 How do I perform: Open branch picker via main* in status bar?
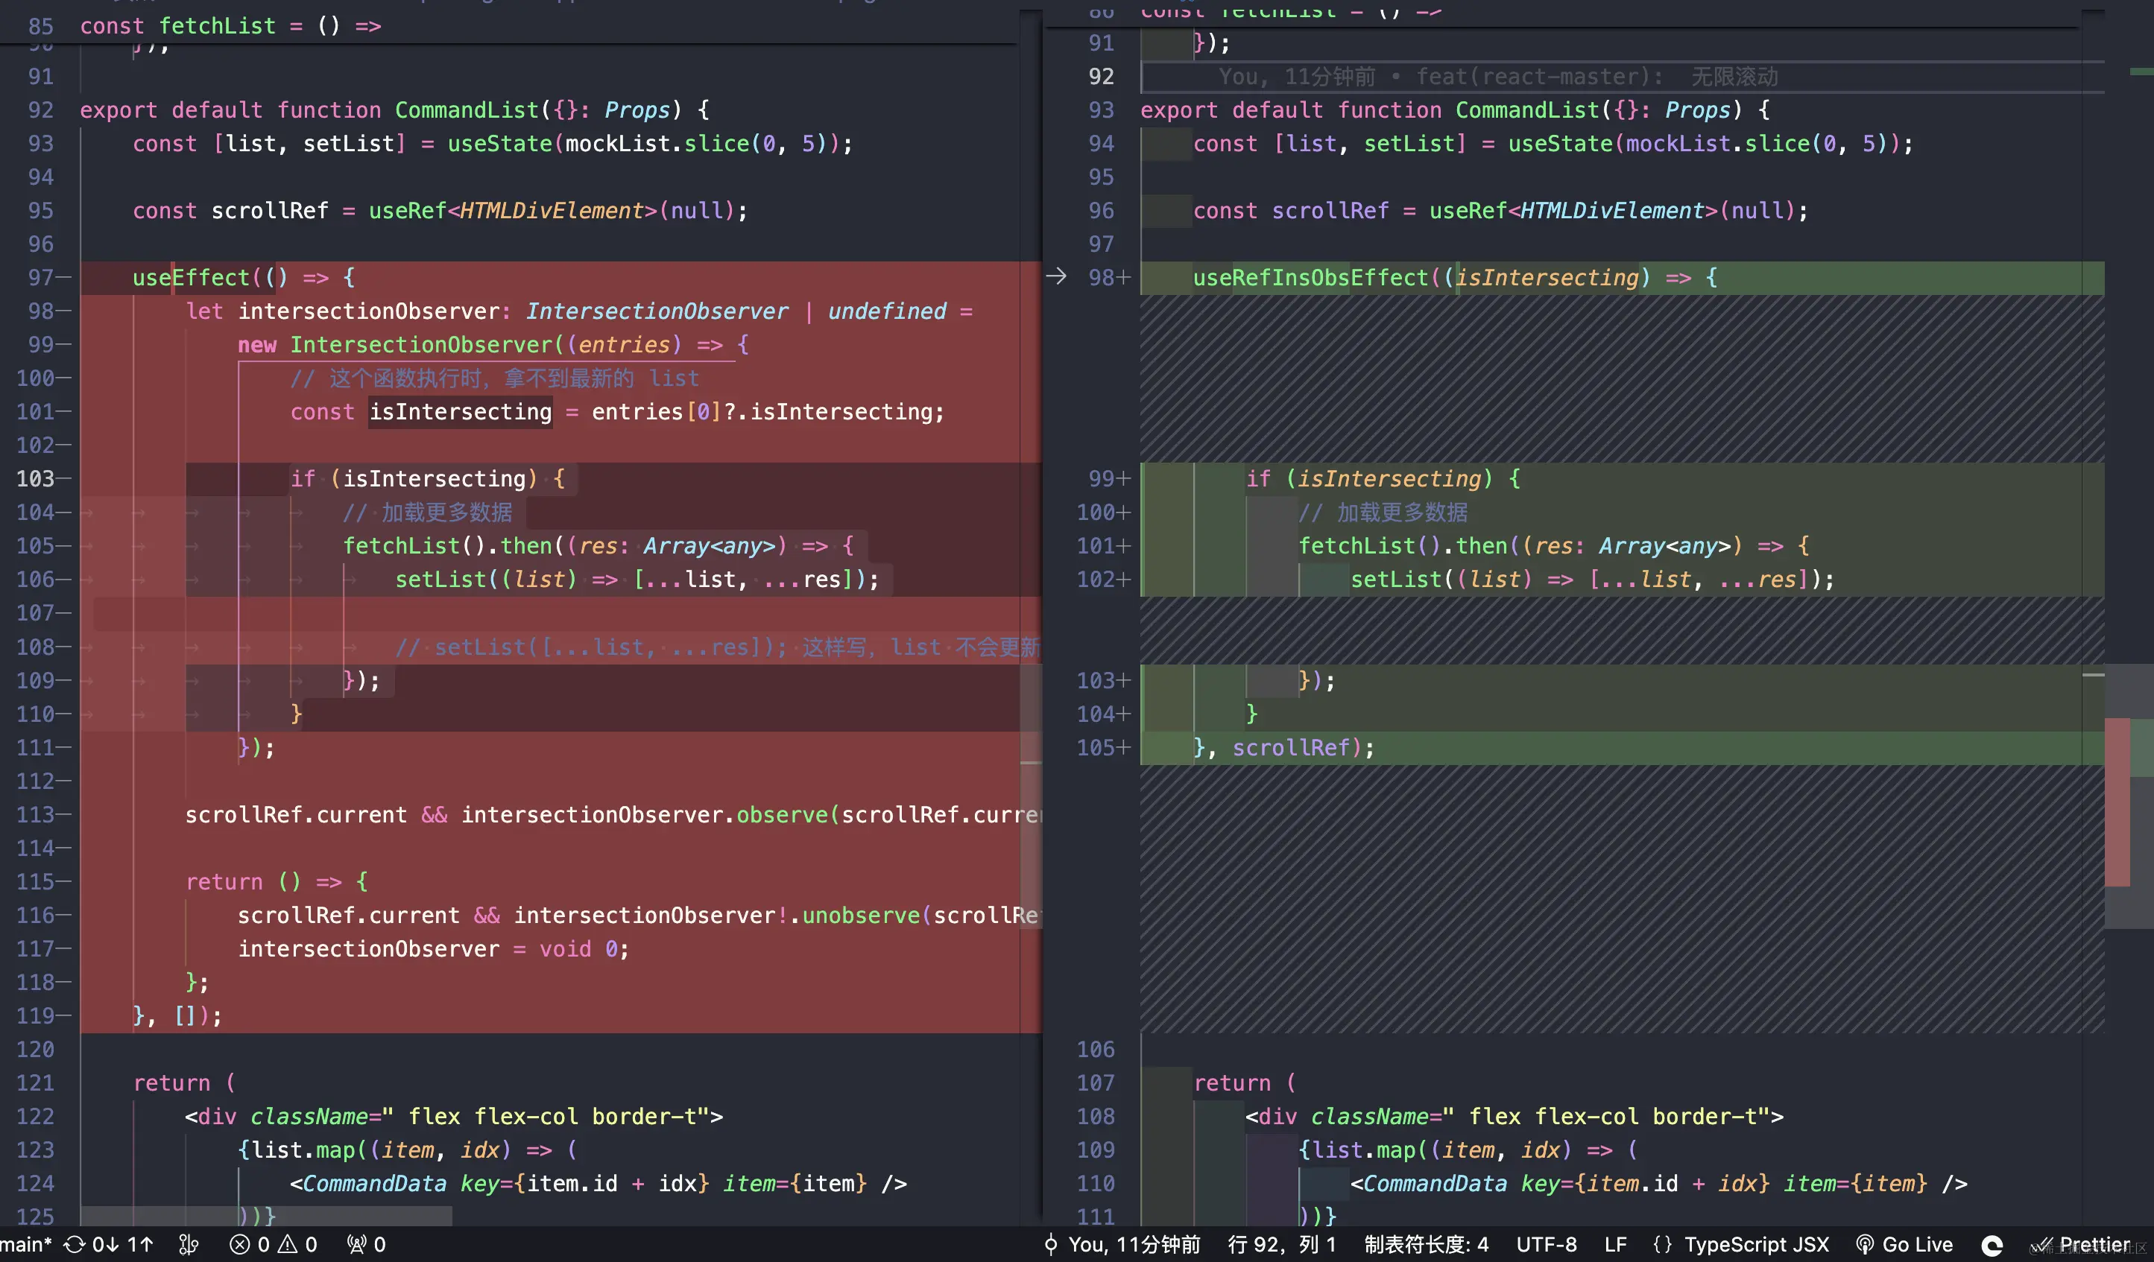(27, 1245)
